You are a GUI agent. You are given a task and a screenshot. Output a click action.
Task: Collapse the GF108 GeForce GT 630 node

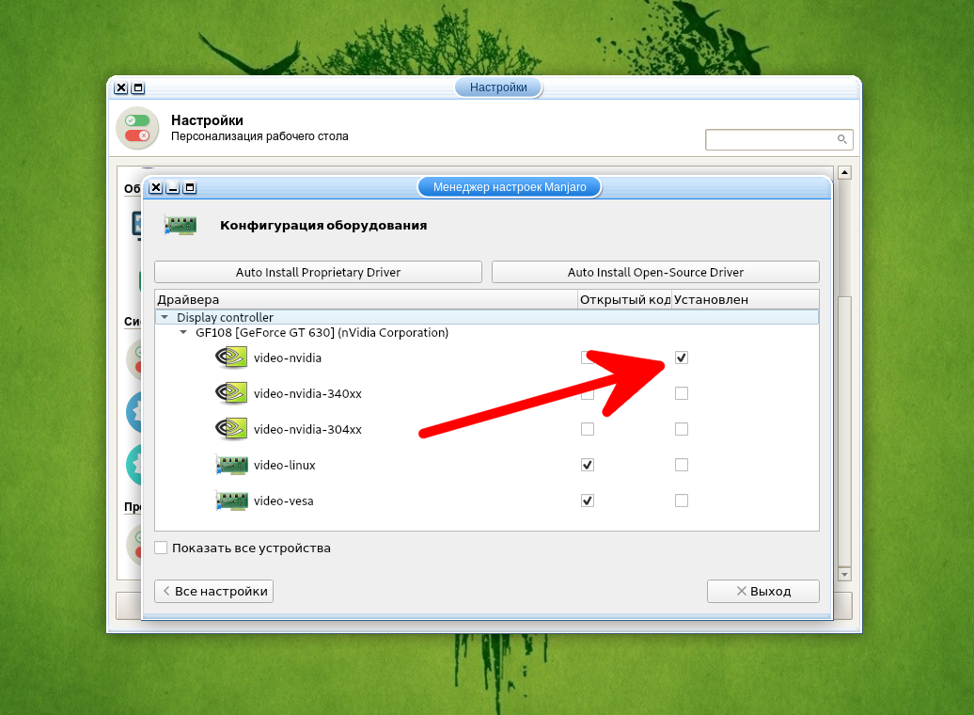pyautogui.click(x=183, y=333)
